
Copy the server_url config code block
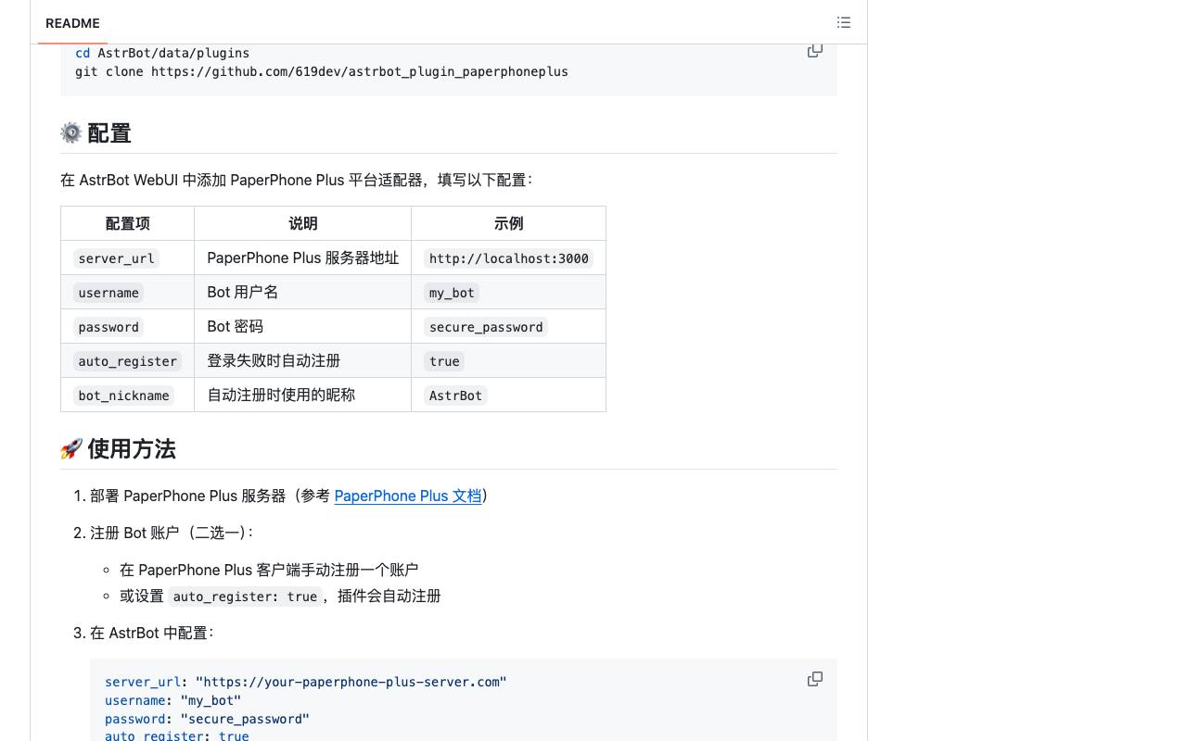[815, 679]
